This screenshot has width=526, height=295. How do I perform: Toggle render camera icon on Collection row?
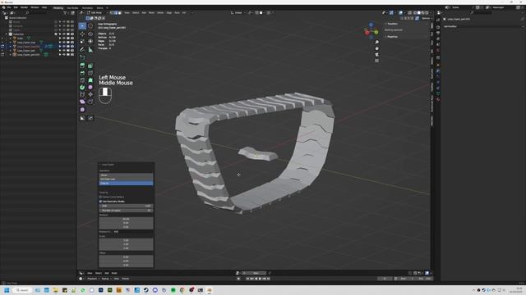pos(72,34)
